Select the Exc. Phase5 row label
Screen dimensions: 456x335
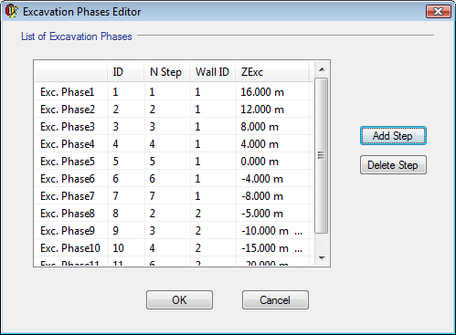[68, 162]
